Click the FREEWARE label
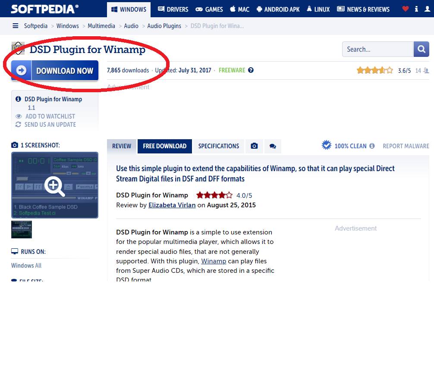 (x=232, y=70)
